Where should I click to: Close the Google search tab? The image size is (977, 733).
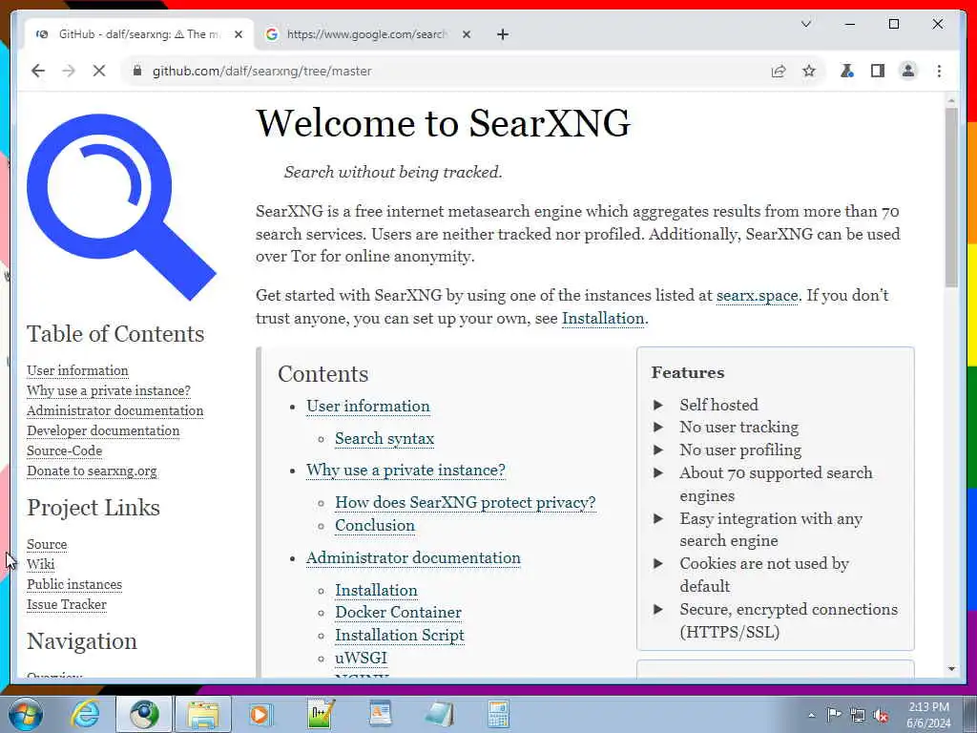466,34
